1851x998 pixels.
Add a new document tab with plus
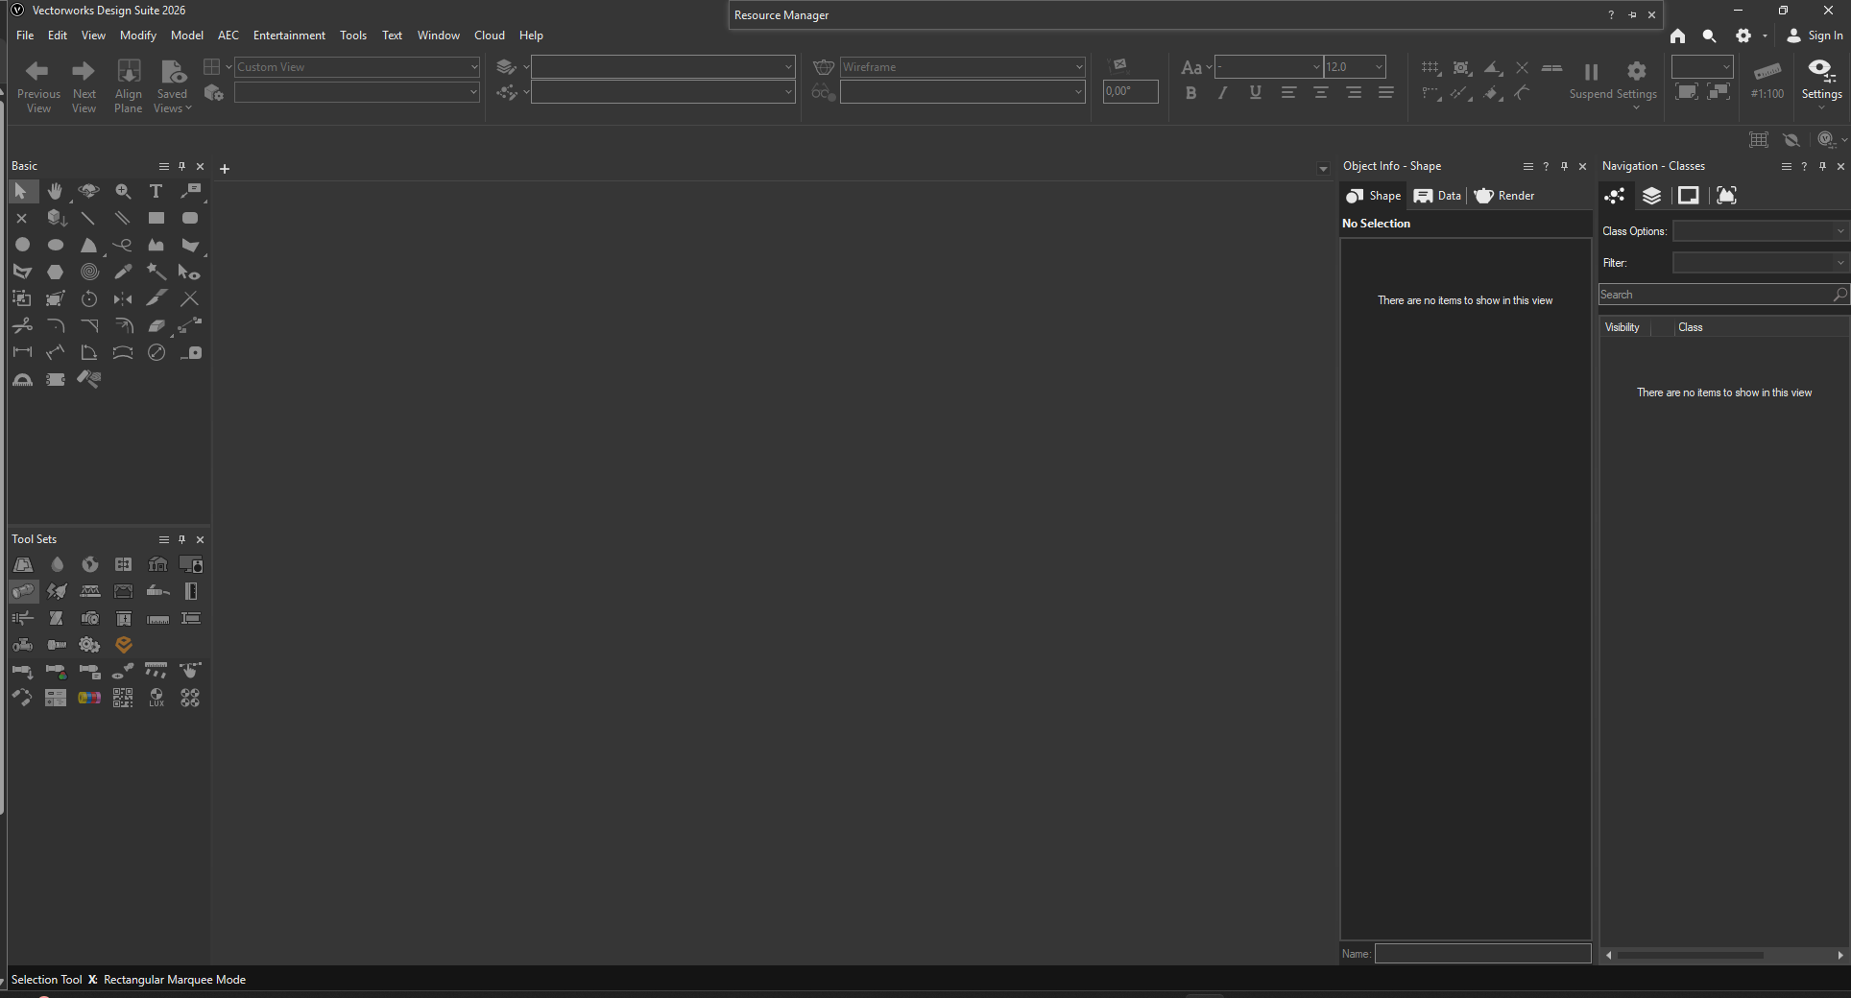pyautogui.click(x=225, y=169)
